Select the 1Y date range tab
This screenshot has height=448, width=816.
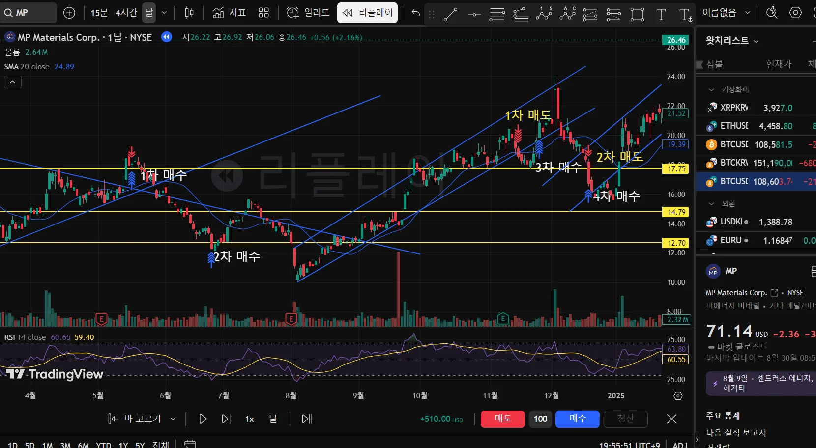point(123,445)
